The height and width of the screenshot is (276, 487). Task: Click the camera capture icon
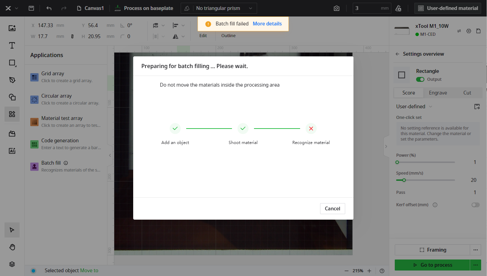[337, 8]
